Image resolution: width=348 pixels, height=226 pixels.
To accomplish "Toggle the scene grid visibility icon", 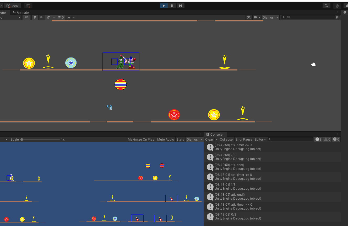I will tap(68, 17).
